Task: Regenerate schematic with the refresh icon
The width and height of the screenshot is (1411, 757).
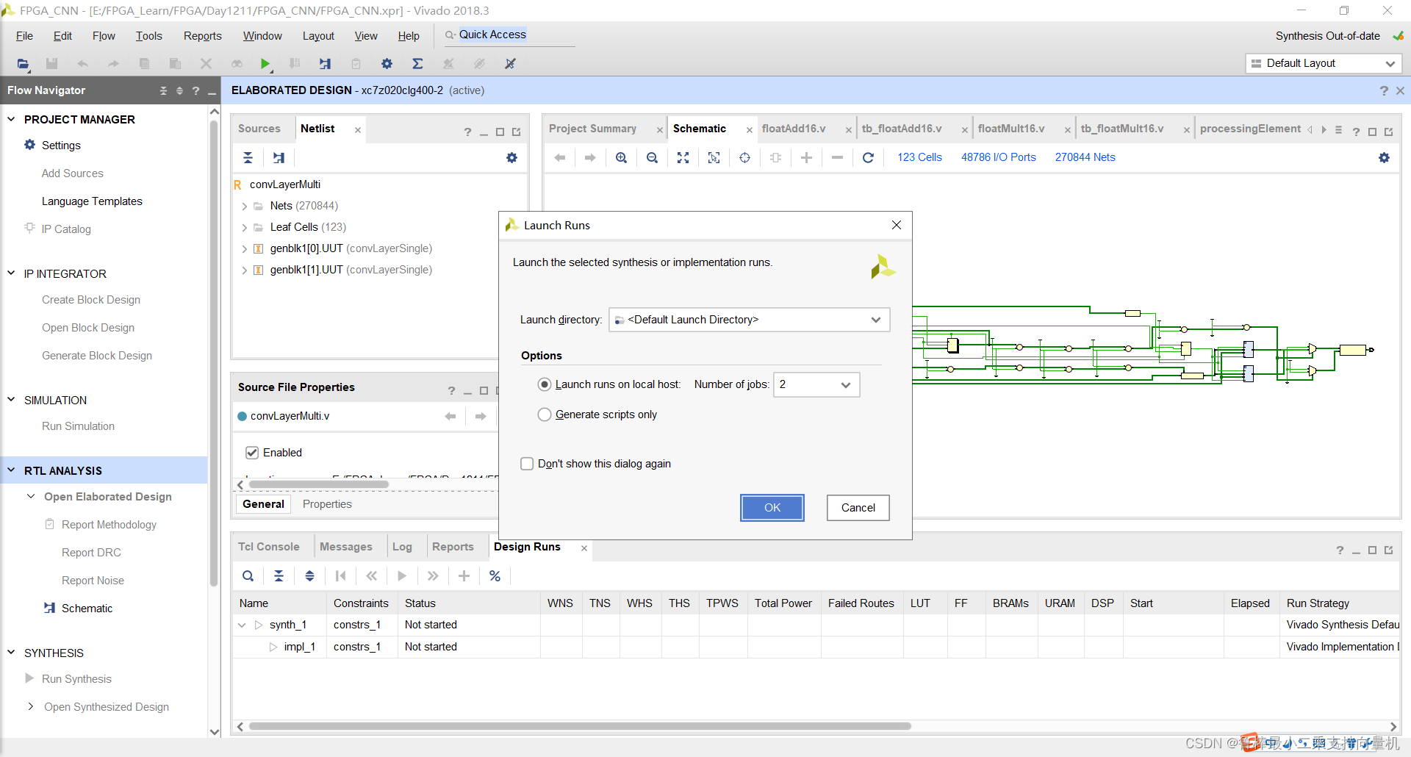Action: coord(868,157)
